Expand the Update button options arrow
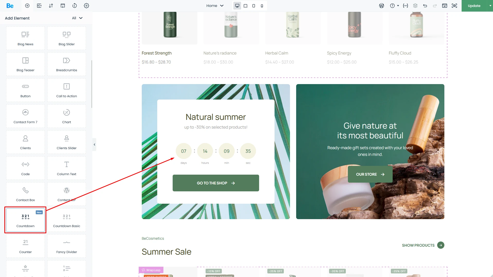 coord(490,6)
